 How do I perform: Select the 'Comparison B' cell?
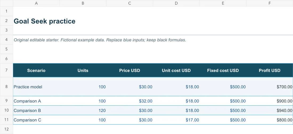coord(36,111)
